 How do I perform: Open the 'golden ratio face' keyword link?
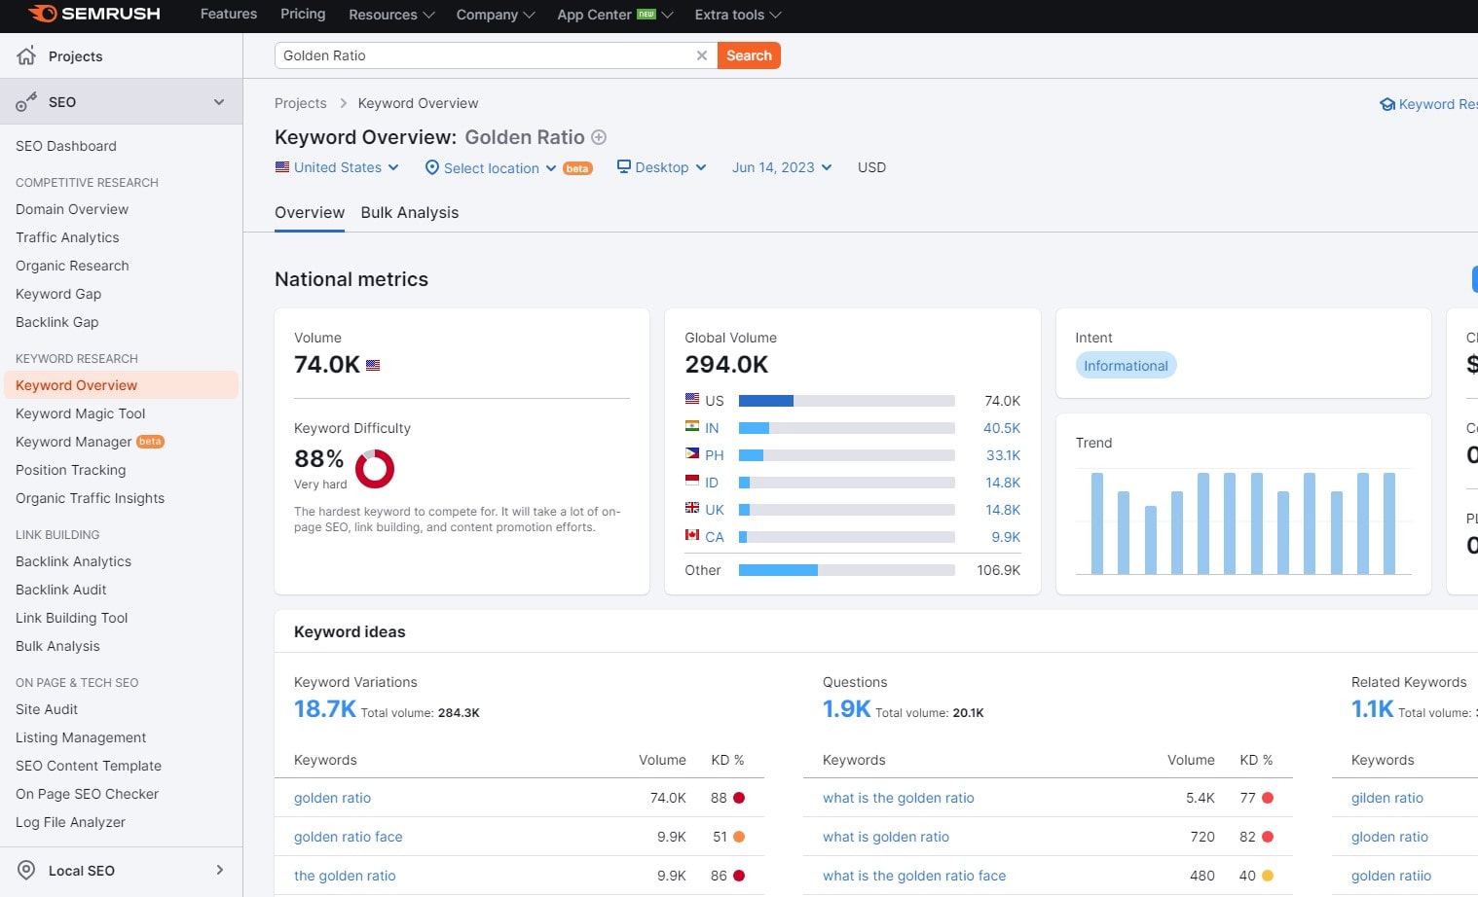pyautogui.click(x=349, y=837)
